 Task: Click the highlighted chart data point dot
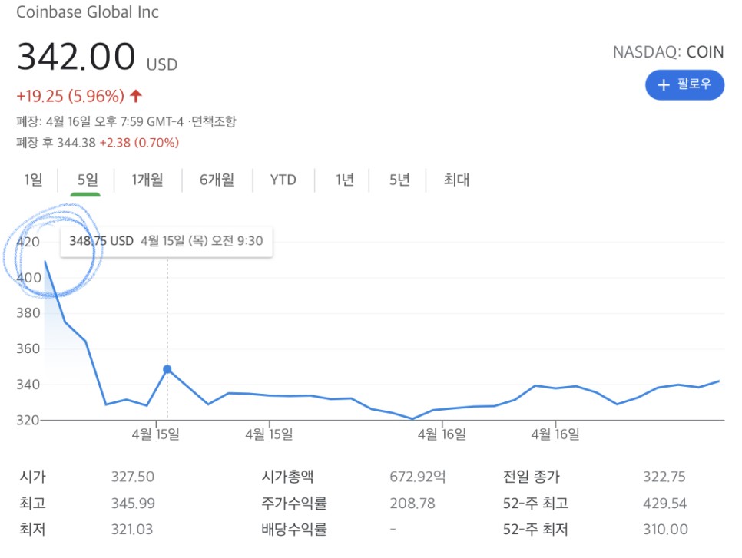[167, 369]
